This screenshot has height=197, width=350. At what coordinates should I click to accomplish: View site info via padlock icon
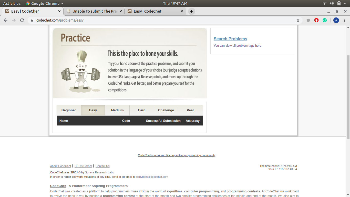pyautogui.click(x=32, y=20)
